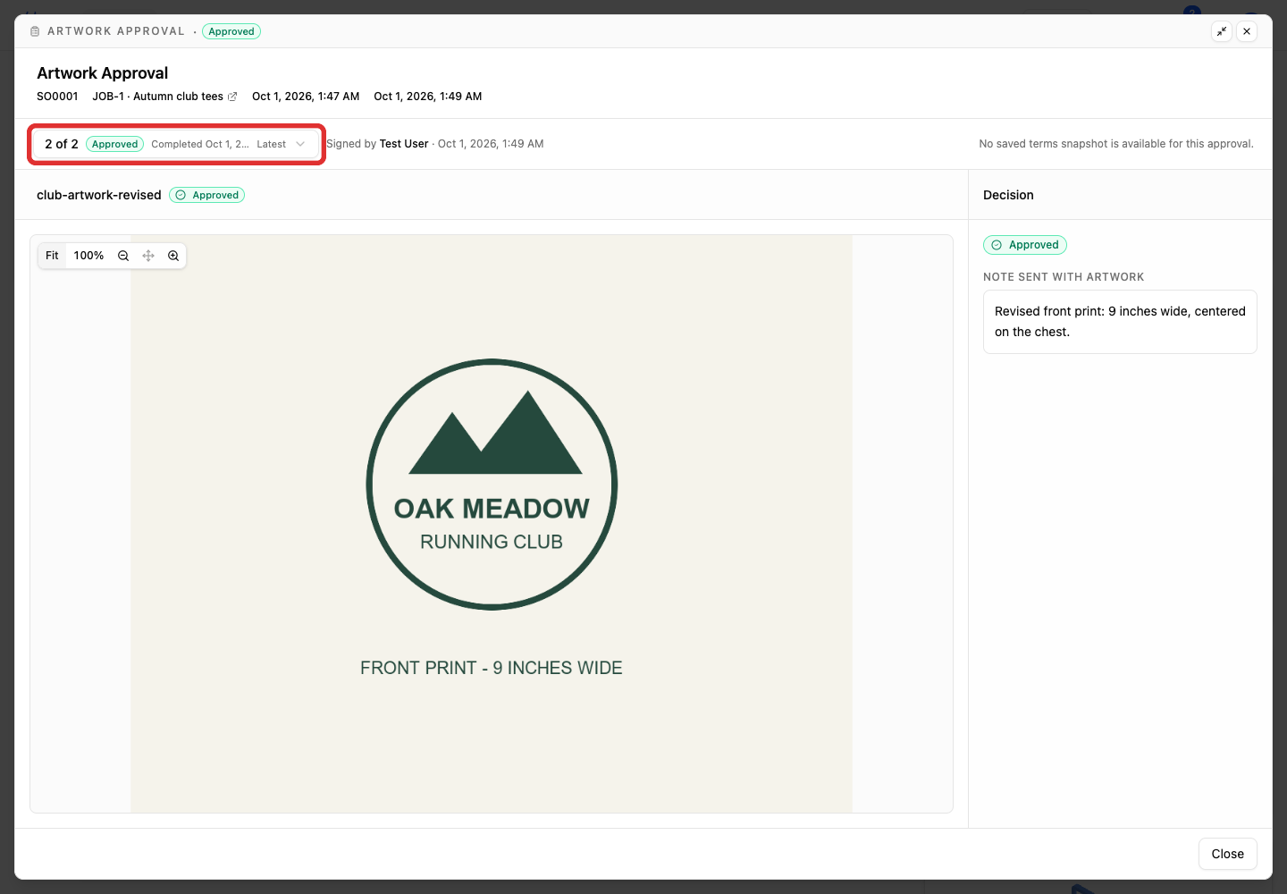Click the 'NOTE SENT WITH ARTWORK' label

click(1064, 277)
